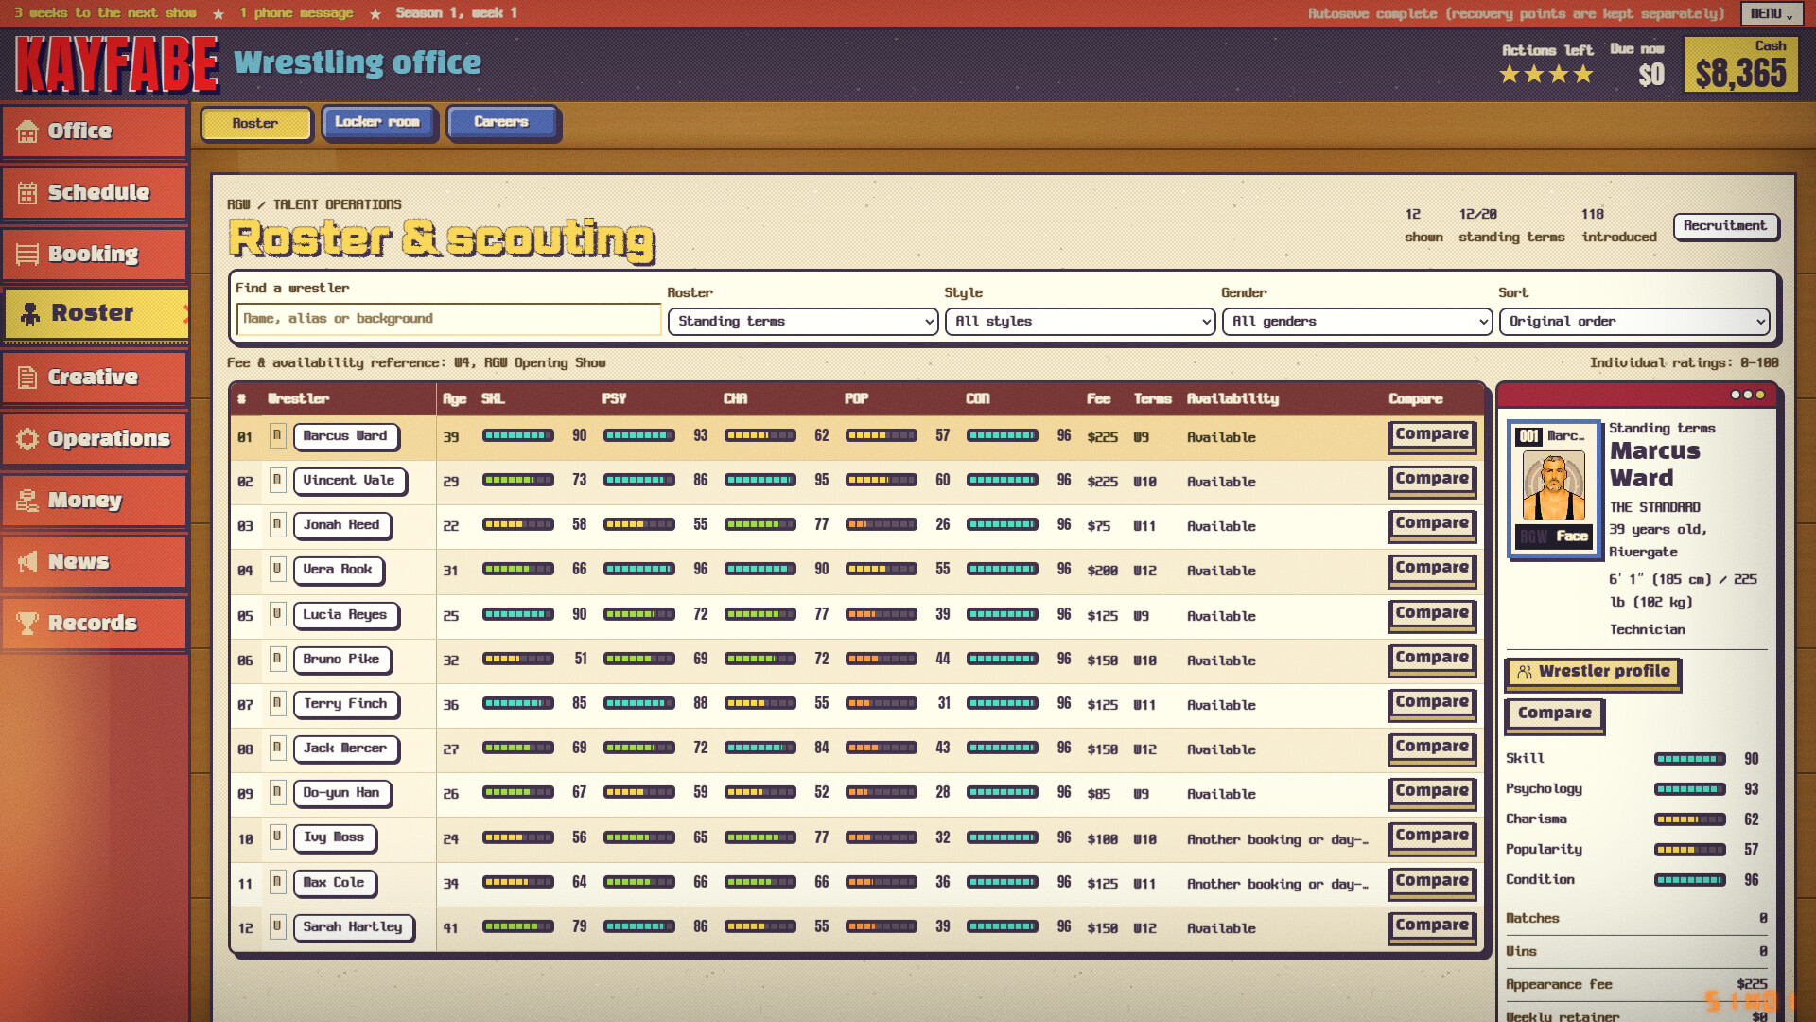Screen dimensions: 1816x1022
Task: Click the gender badge beside Ivy Moss
Action: [277, 837]
